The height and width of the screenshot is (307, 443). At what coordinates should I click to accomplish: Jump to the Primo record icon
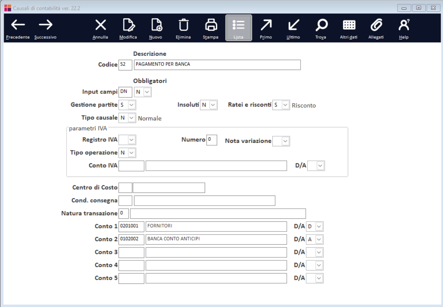pos(266,25)
